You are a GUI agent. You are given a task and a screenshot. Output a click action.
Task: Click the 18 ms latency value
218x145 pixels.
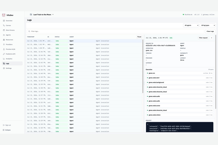click(182, 60)
